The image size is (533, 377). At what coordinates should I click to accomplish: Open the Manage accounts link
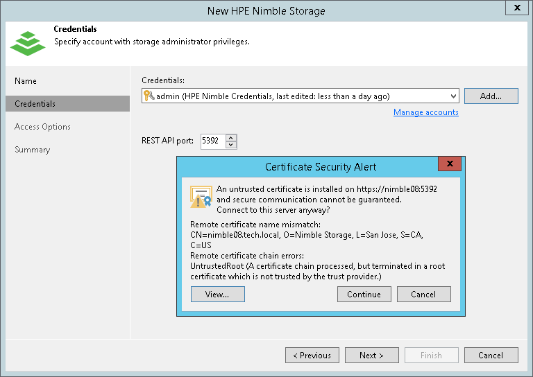[425, 112]
